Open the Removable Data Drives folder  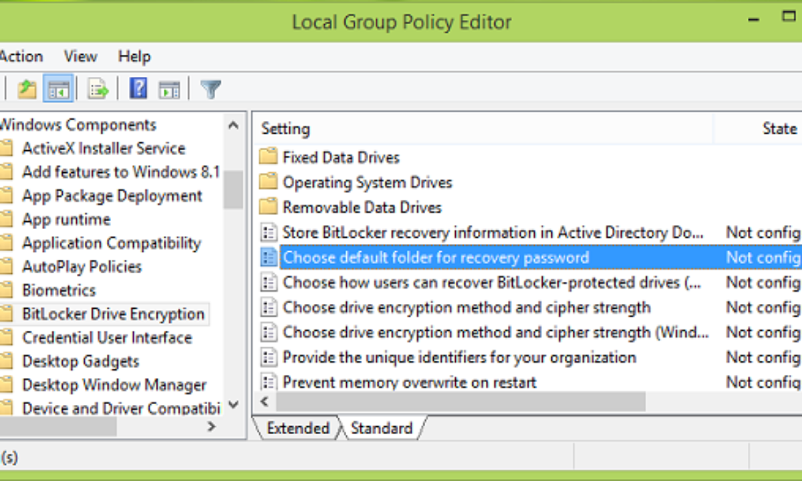click(x=362, y=208)
